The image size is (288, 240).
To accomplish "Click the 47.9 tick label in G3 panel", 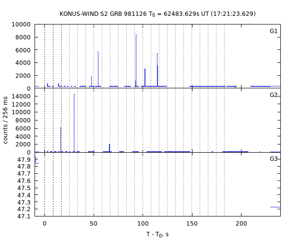I will 24,159.
